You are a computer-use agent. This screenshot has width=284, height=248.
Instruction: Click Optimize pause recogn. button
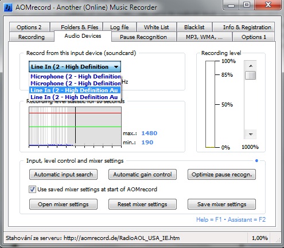221,175
